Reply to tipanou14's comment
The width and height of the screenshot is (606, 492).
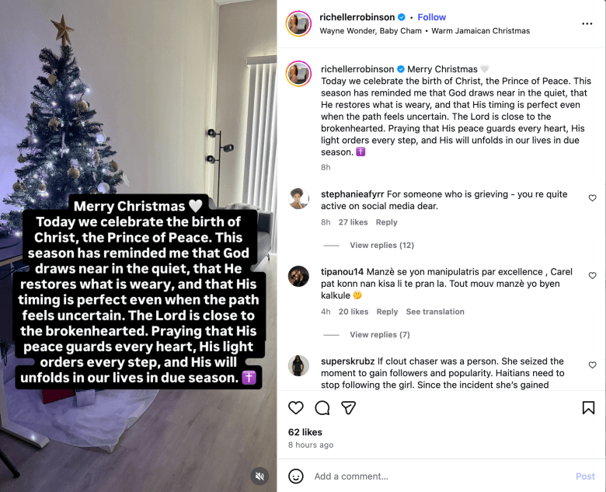coord(387,312)
